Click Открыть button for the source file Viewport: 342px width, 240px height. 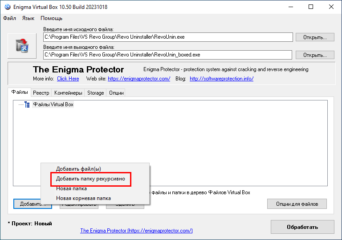(x=315, y=37)
